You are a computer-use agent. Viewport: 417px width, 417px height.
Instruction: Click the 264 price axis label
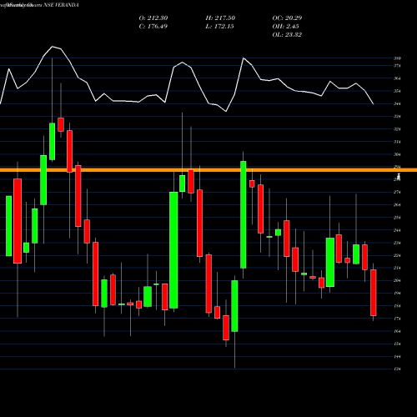(x=397, y=205)
